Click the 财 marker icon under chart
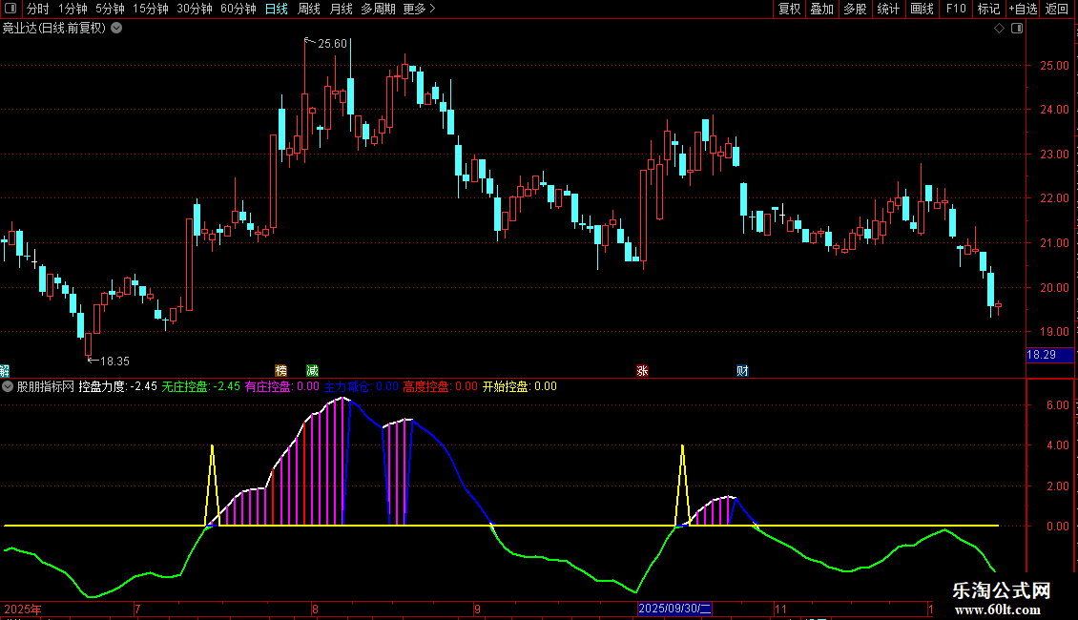Viewport: 1078px width, 620px height. pyautogui.click(x=742, y=370)
